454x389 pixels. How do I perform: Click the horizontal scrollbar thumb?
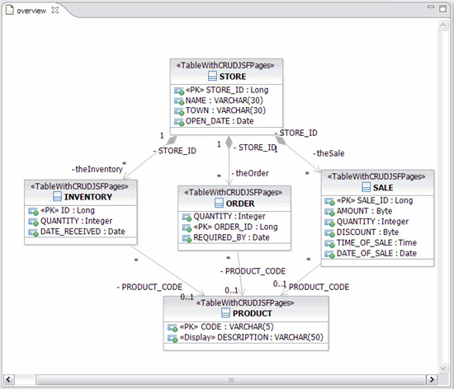(231, 380)
